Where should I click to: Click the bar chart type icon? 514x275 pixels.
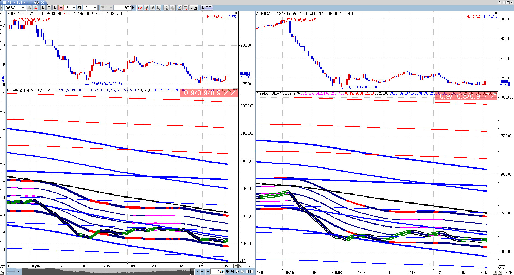coord(152,8)
